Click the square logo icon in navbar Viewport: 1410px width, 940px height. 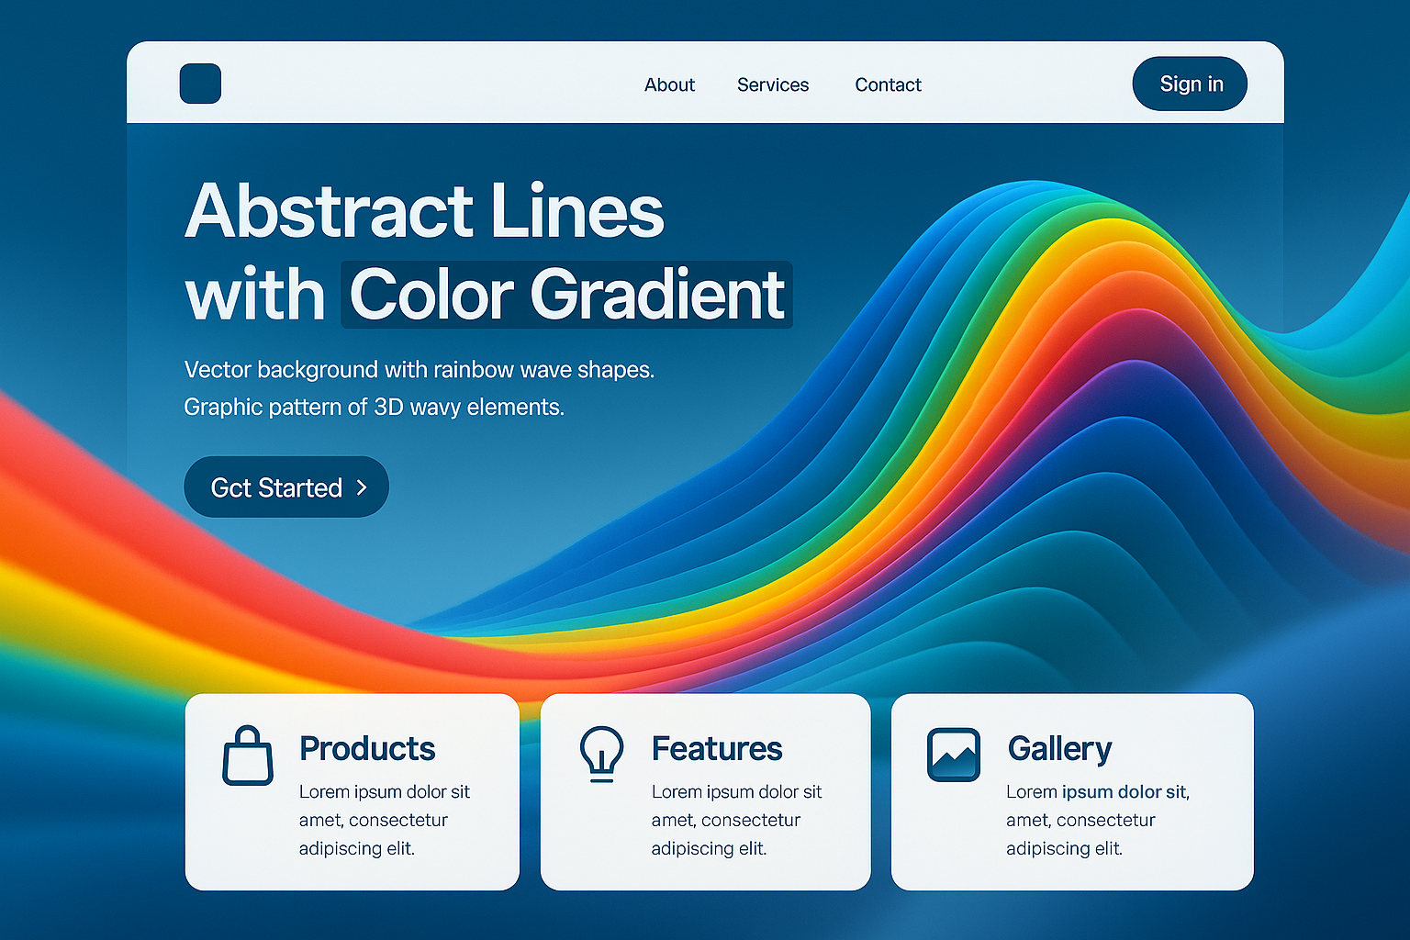point(200,84)
